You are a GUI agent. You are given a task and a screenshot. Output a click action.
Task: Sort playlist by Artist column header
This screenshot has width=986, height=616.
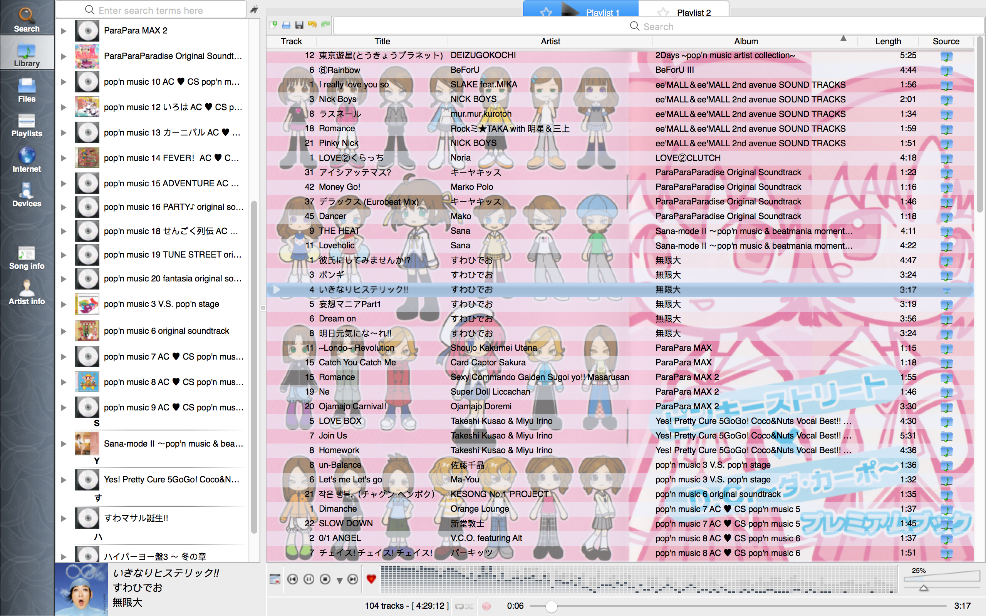coord(550,41)
